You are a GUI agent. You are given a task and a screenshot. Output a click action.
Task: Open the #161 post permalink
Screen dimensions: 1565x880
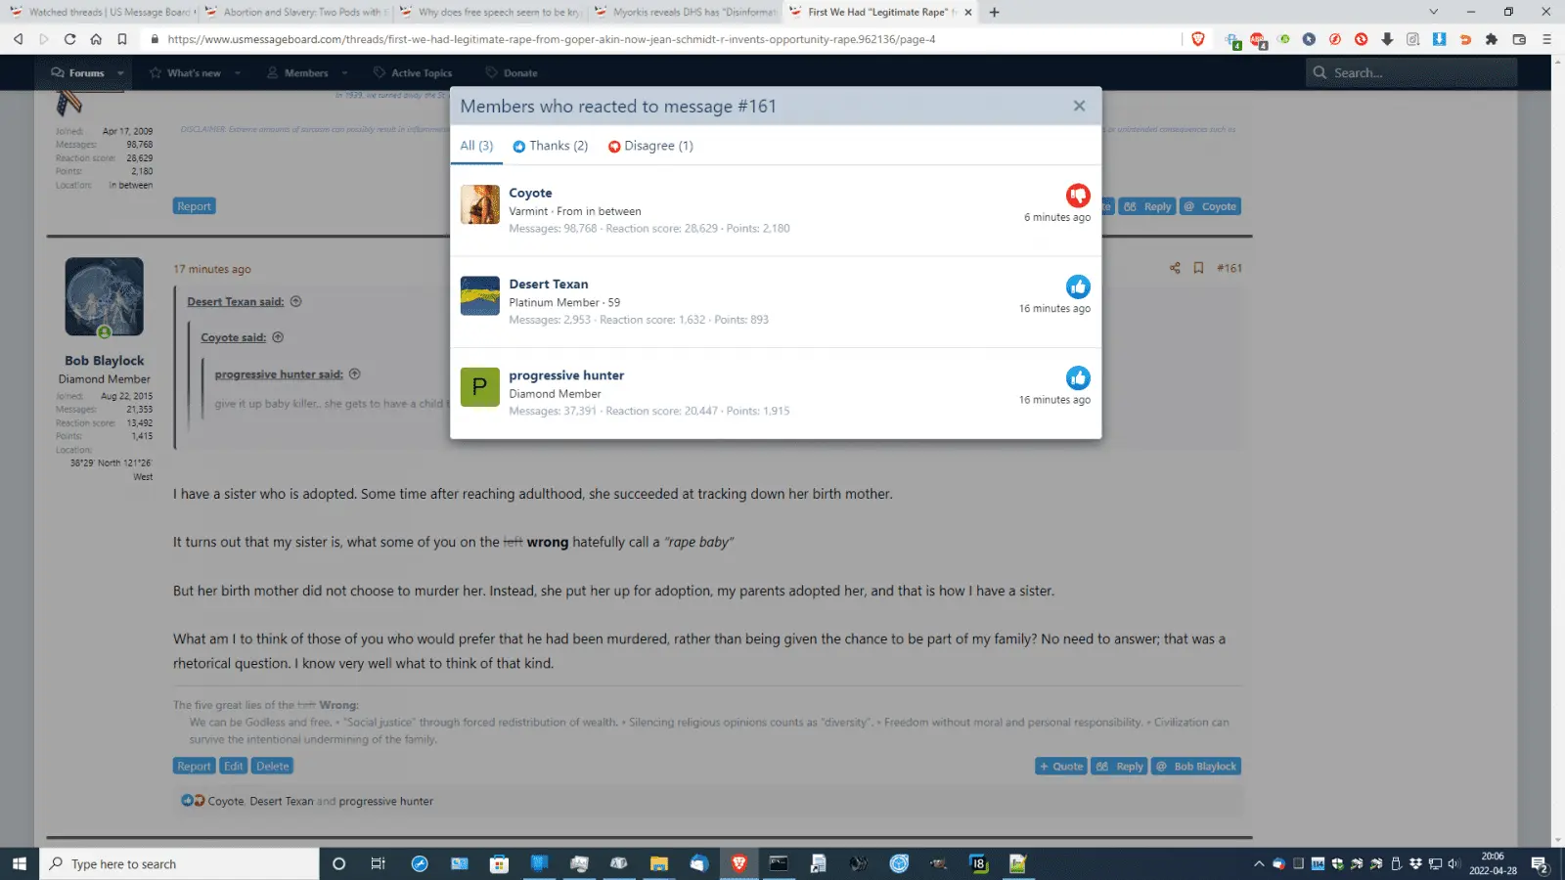(x=1230, y=268)
